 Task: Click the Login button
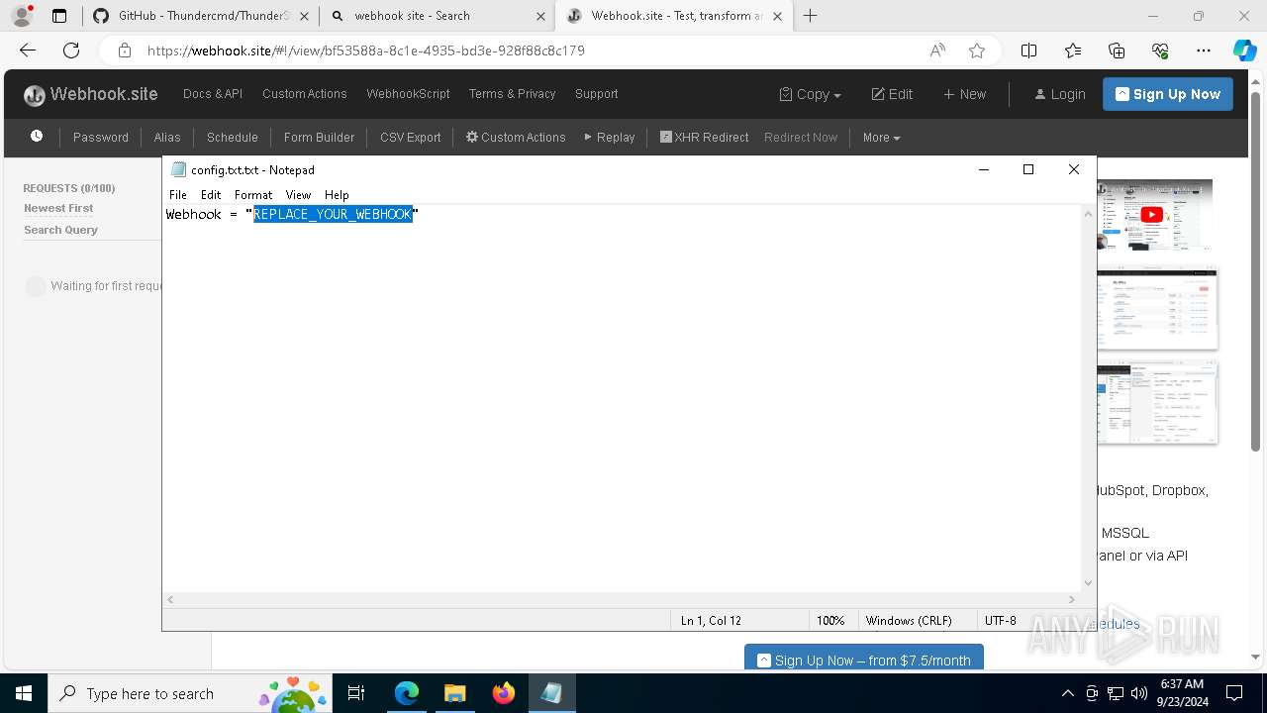pyautogui.click(x=1060, y=94)
